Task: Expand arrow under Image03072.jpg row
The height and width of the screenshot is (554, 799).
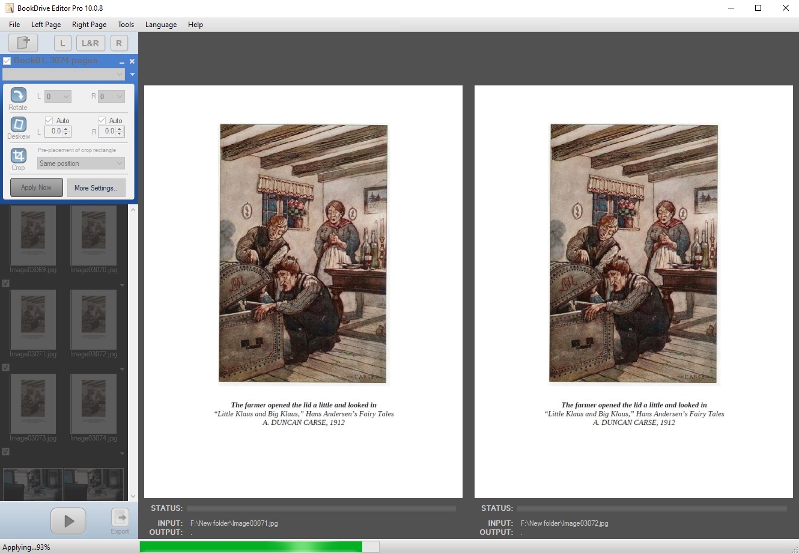Action: pyautogui.click(x=123, y=370)
